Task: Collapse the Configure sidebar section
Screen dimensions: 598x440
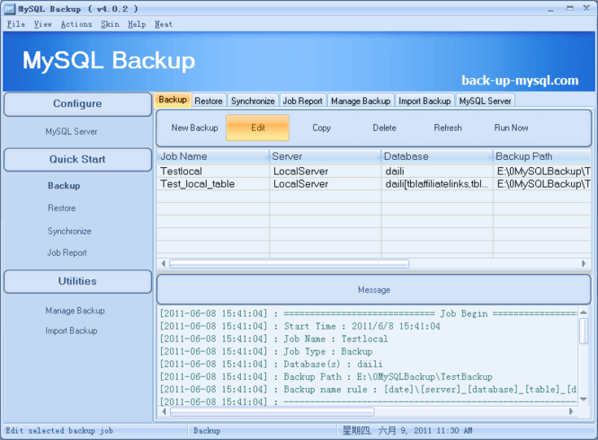Action: pos(77,104)
